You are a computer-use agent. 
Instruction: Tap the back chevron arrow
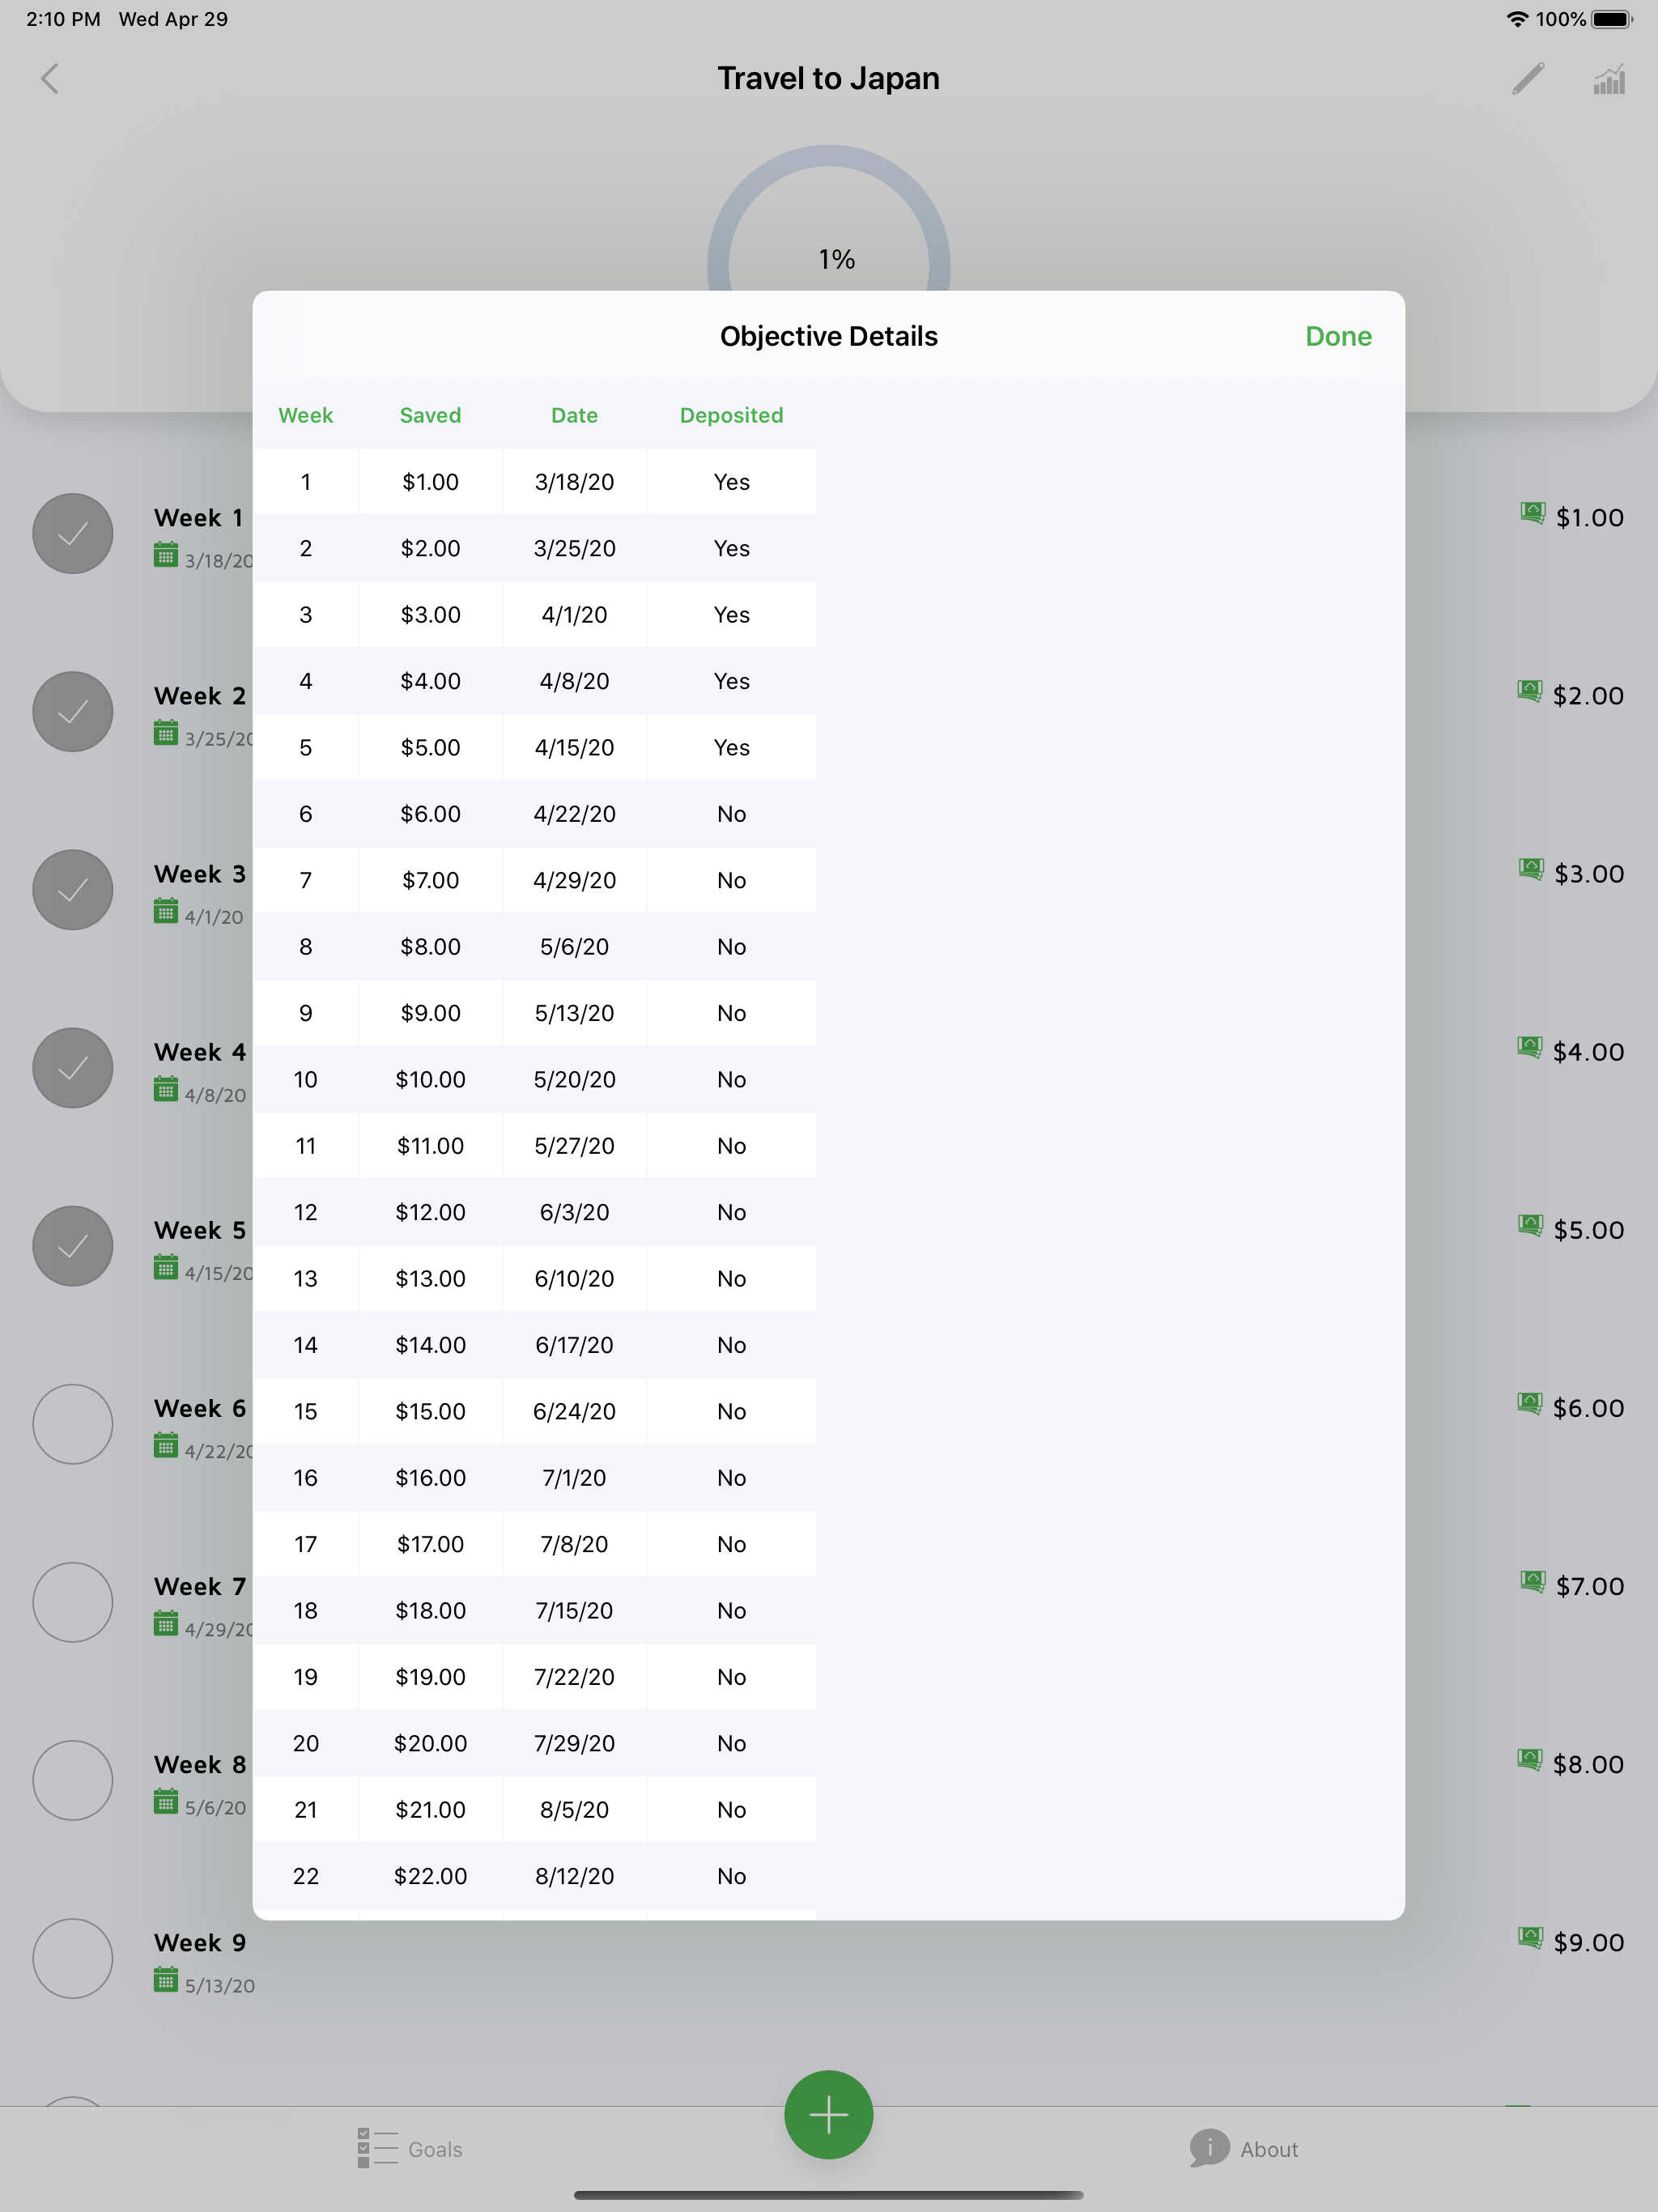tap(50, 79)
